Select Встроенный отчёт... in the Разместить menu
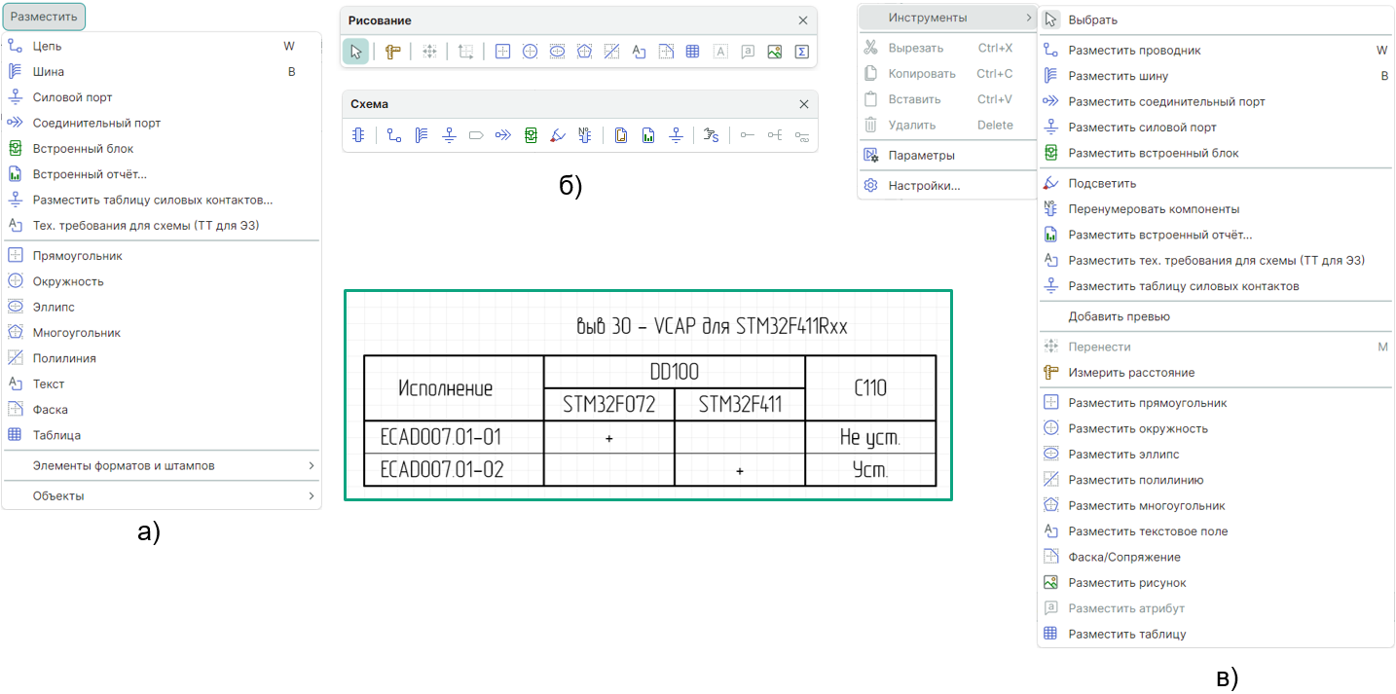This screenshot has width=1396, height=694. 90,174
